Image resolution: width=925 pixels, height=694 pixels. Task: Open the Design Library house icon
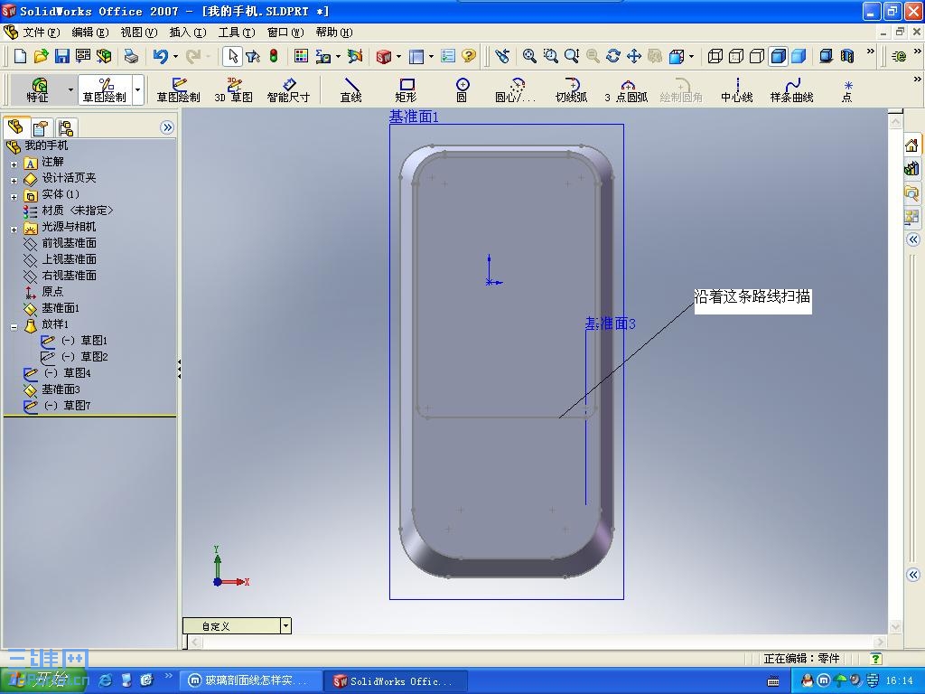tap(911, 145)
